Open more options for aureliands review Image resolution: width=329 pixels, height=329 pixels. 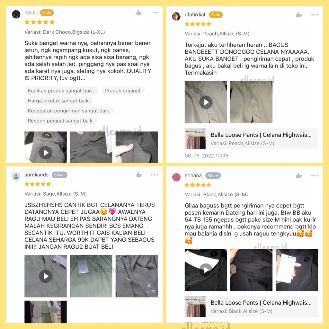pyautogui.click(x=155, y=175)
